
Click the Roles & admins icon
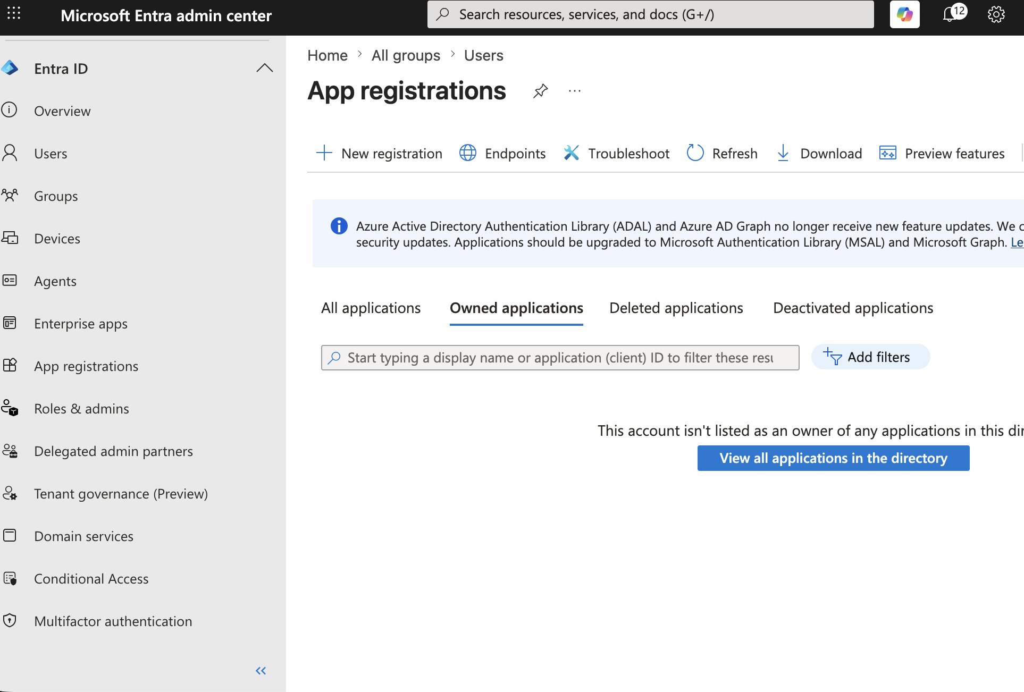click(x=10, y=408)
